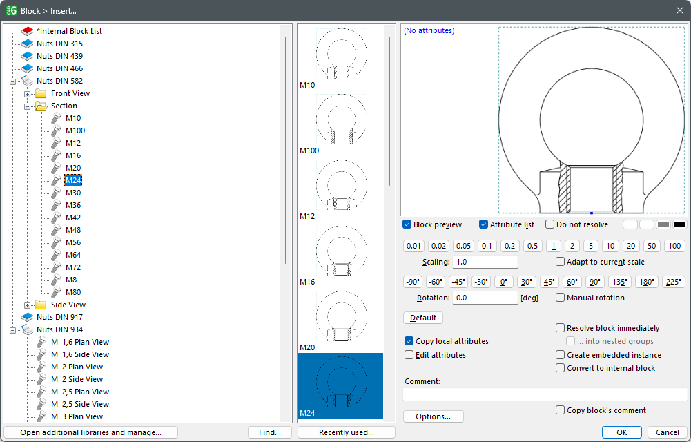Screen dimensions: 691x442
Task: Select M 3 Plan View block
Action: pyautogui.click(x=77, y=416)
